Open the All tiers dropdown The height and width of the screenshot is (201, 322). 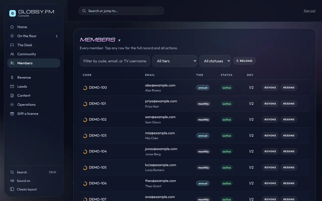(x=175, y=61)
